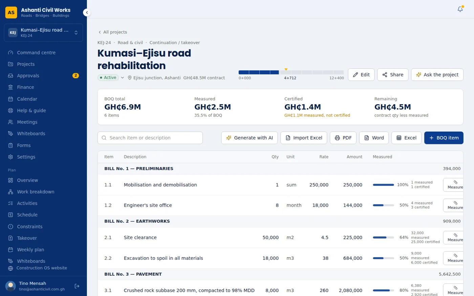Click Generate with AI button
474x296 pixels.
250,138
